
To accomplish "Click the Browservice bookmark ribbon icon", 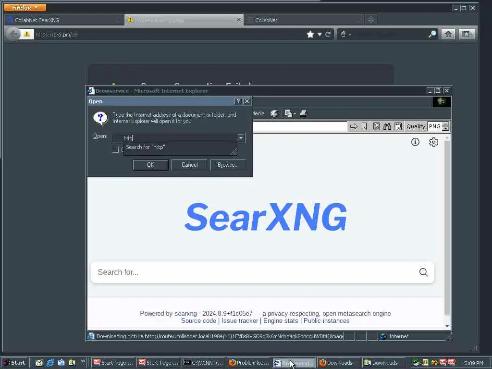I will click(364, 126).
